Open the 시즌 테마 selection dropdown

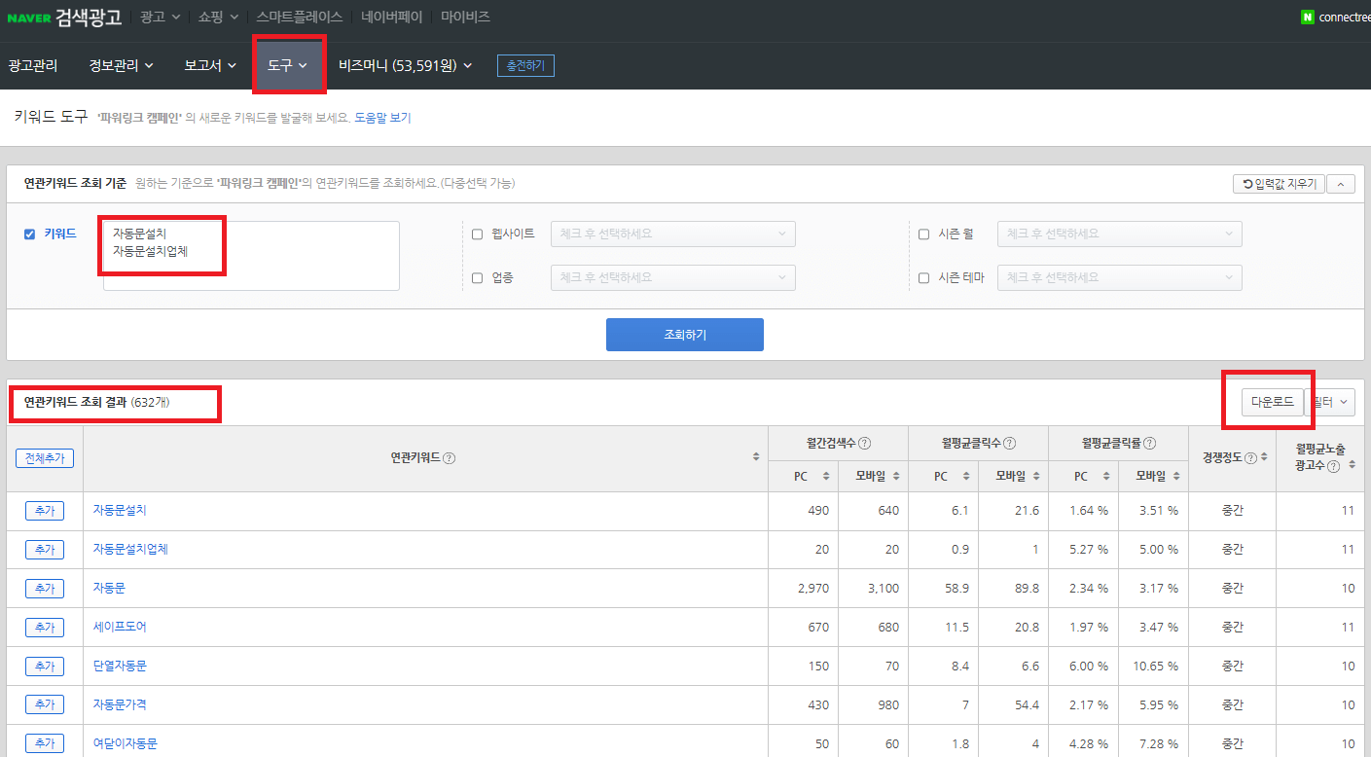coord(1120,277)
